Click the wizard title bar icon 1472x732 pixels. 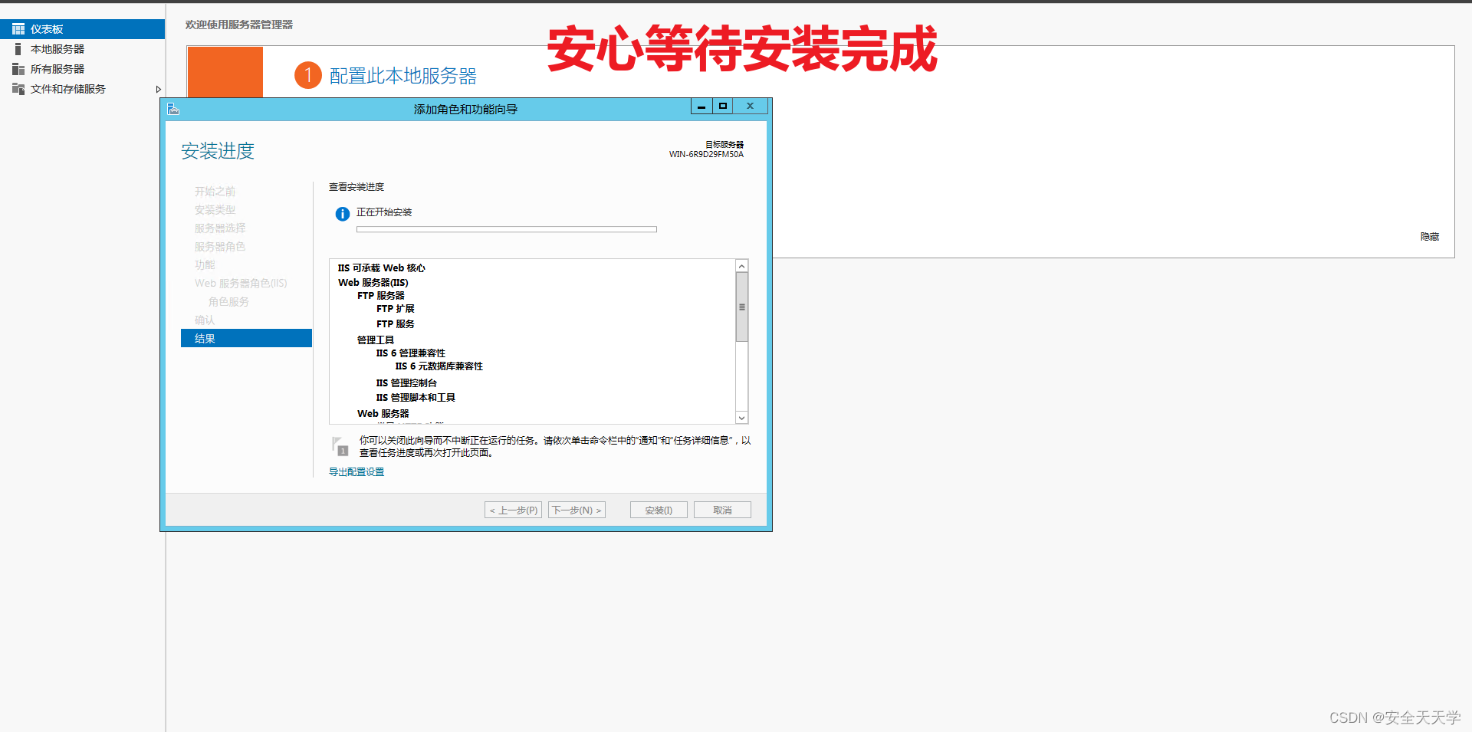173,109
